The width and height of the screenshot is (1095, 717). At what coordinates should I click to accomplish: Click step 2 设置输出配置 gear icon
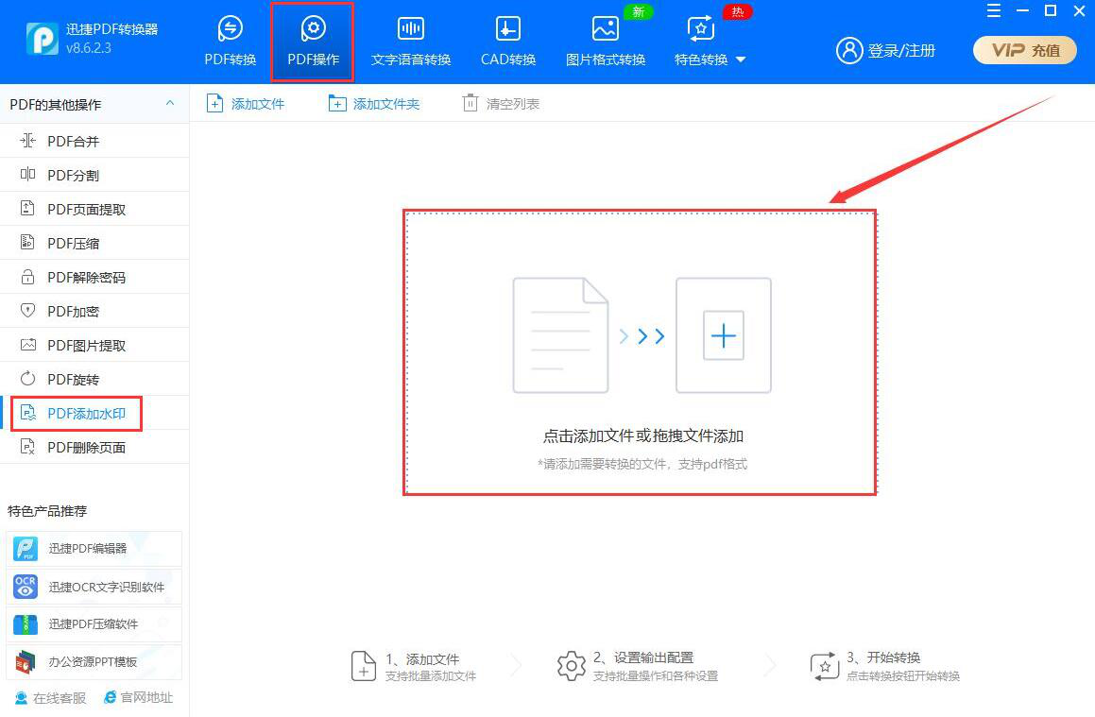(x=572, y=666)
